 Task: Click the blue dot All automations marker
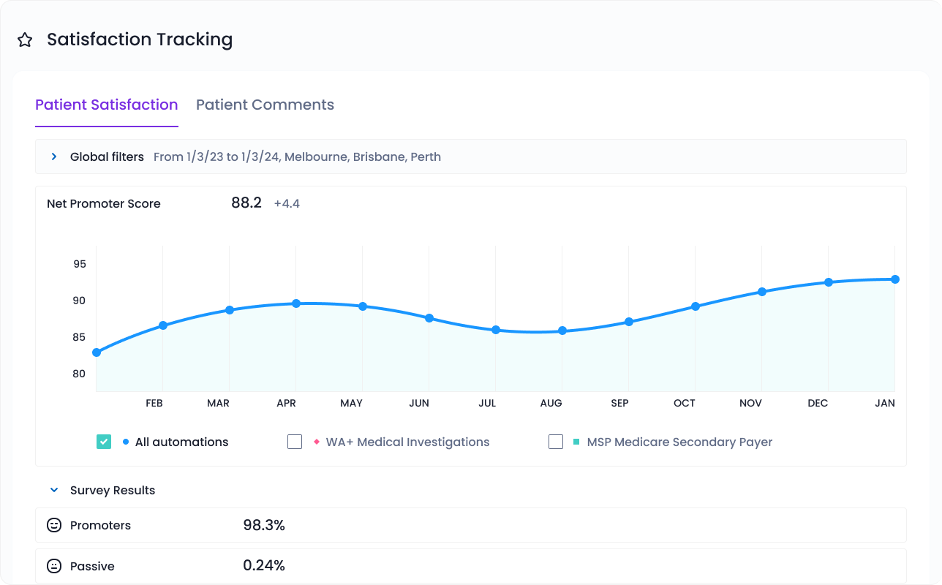coord(127,442)
